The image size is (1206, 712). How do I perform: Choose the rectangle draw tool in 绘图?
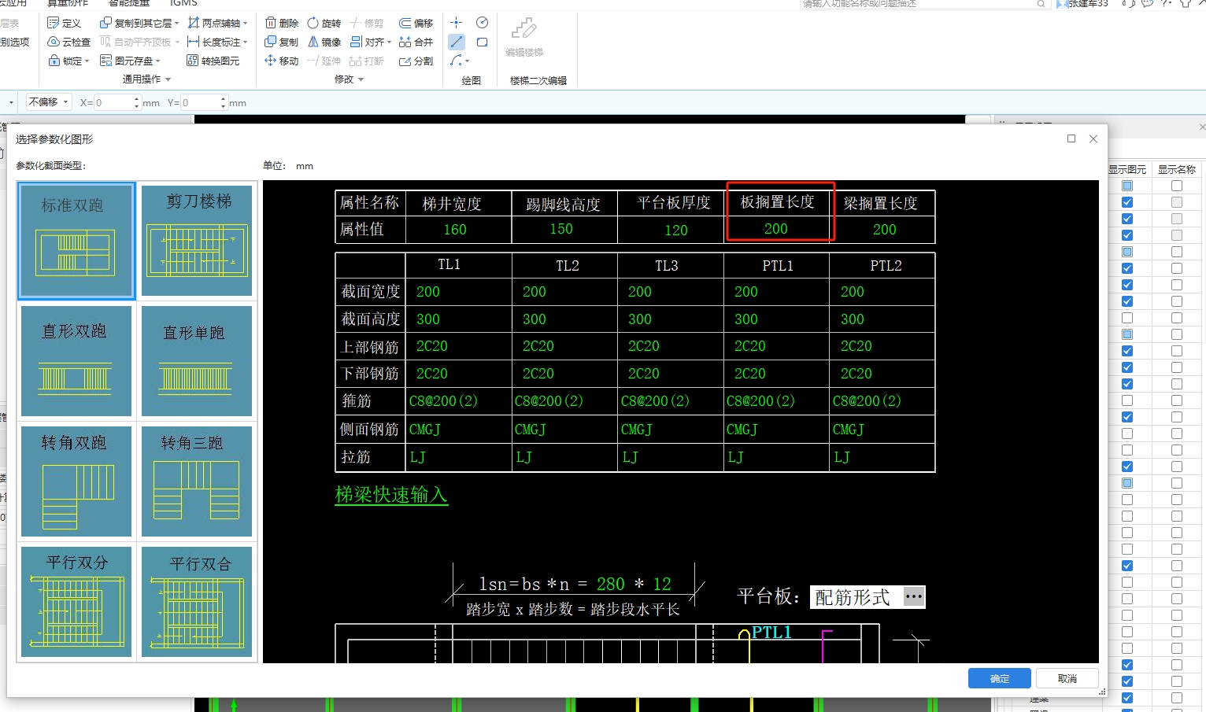(x=483, y=42)
